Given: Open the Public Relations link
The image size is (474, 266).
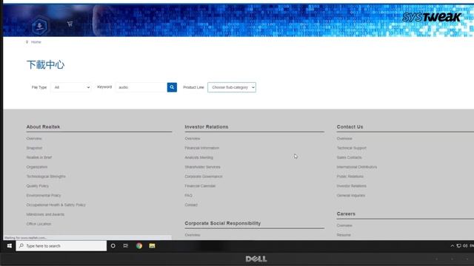Looking at the screenshot, I should 350,177.
